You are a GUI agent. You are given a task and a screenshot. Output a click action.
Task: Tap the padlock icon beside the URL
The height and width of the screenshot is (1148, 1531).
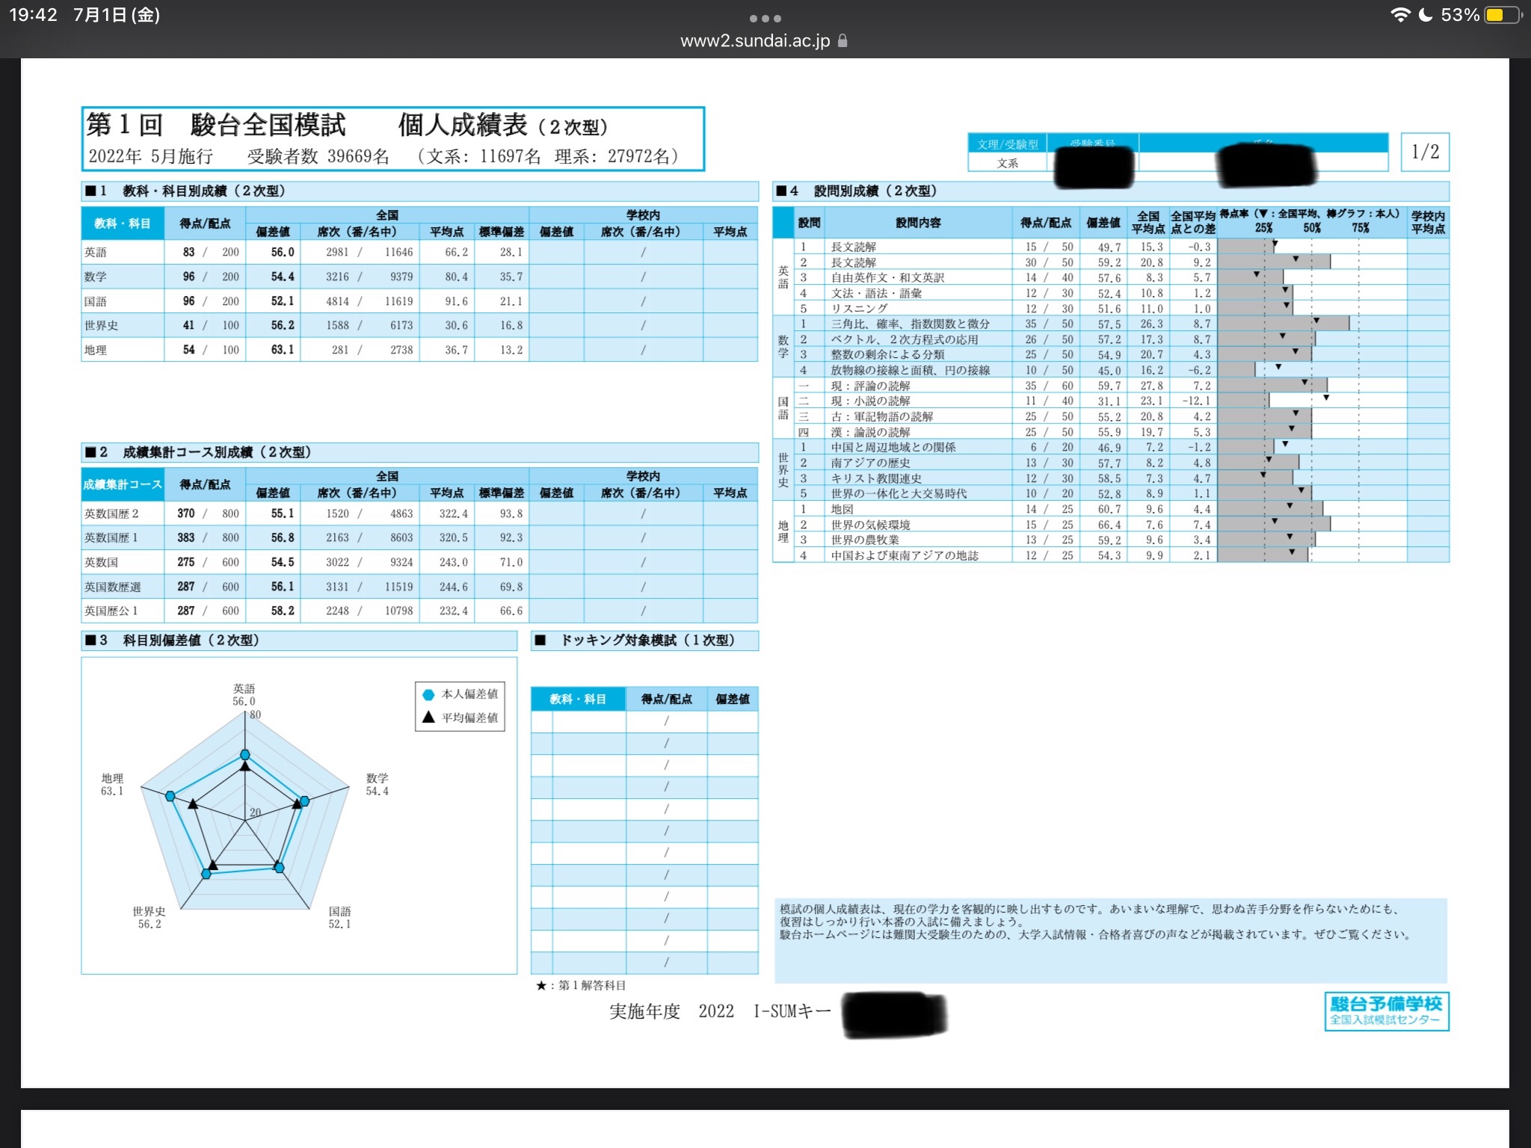(842, 40)
